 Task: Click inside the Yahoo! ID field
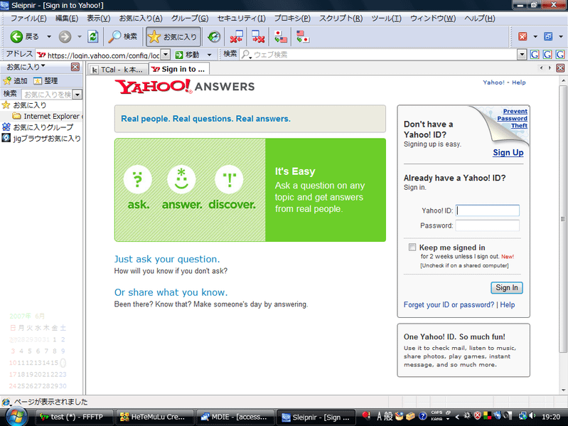[x=487, y=211]
